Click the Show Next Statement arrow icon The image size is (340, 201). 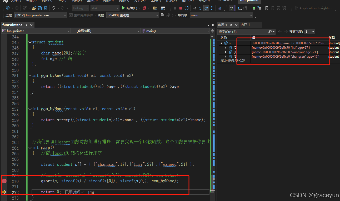tap(194, 8)
